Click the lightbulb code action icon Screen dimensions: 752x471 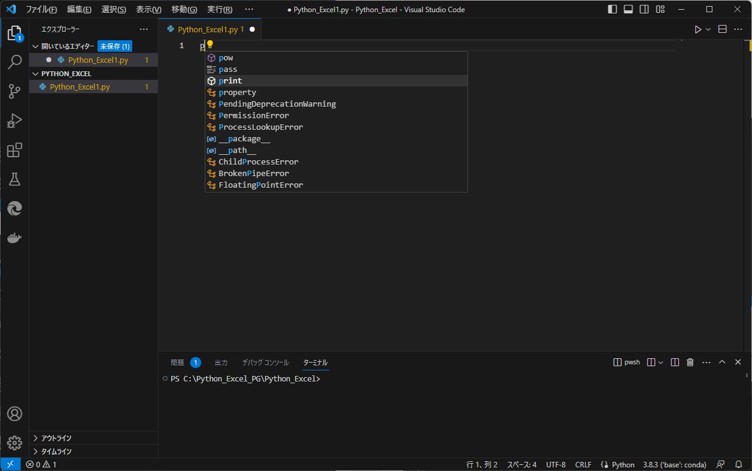pos(210,44)
